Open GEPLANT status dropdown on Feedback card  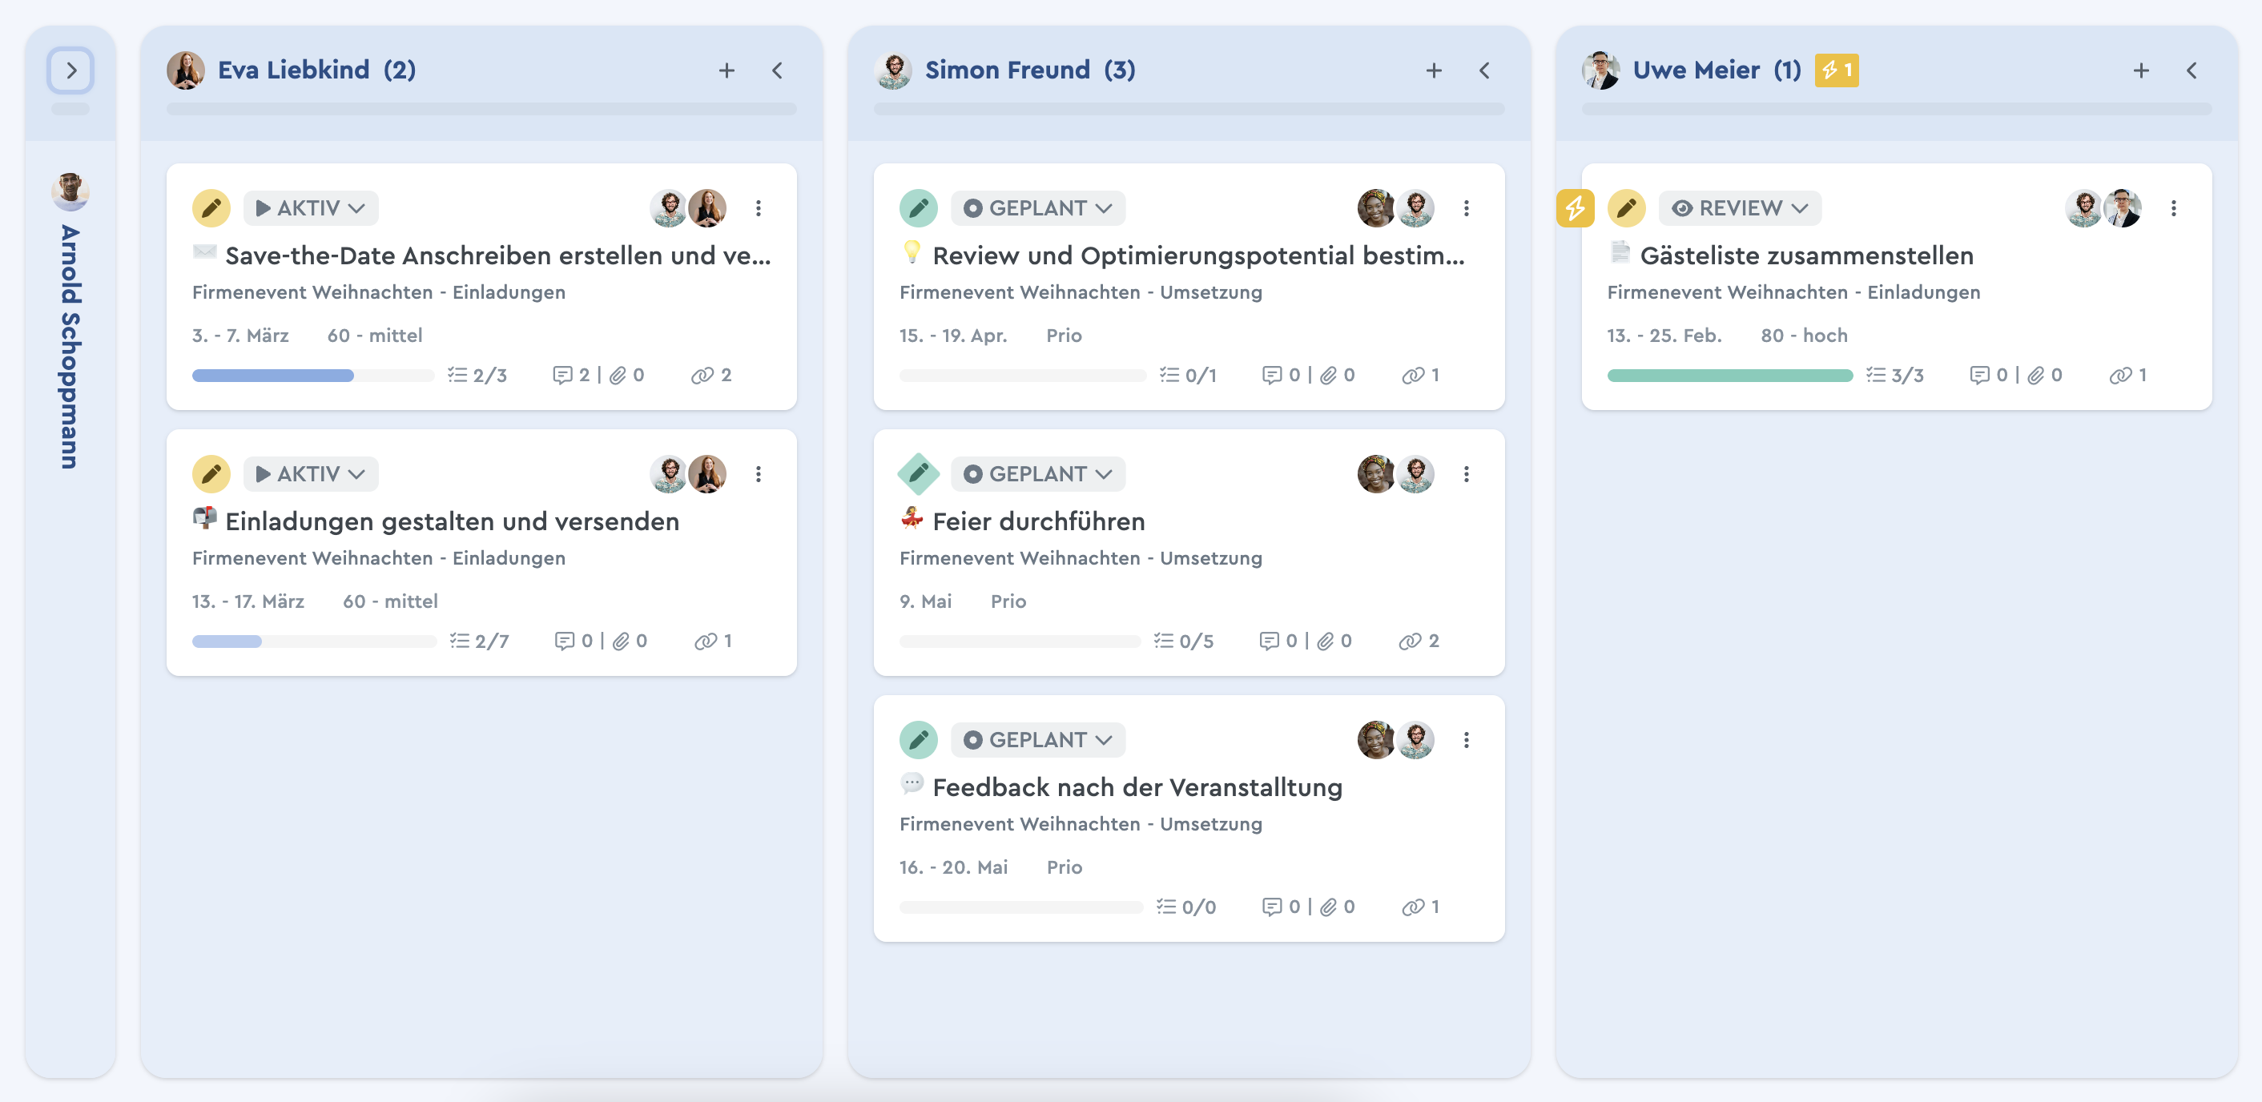click(x=1038, y=740)
